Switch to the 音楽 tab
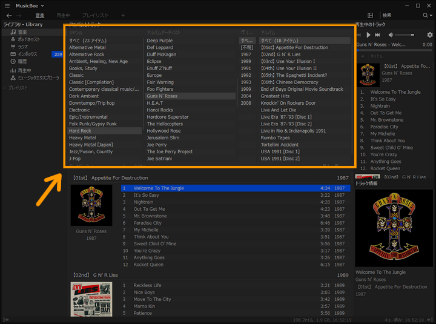Screen dimensions: 436x324 coord(40,16)
